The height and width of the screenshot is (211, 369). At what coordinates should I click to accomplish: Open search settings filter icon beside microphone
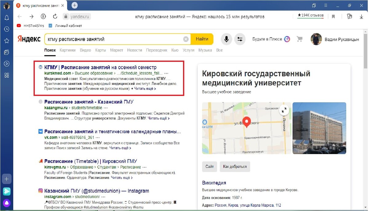click(x=240, y=39)
